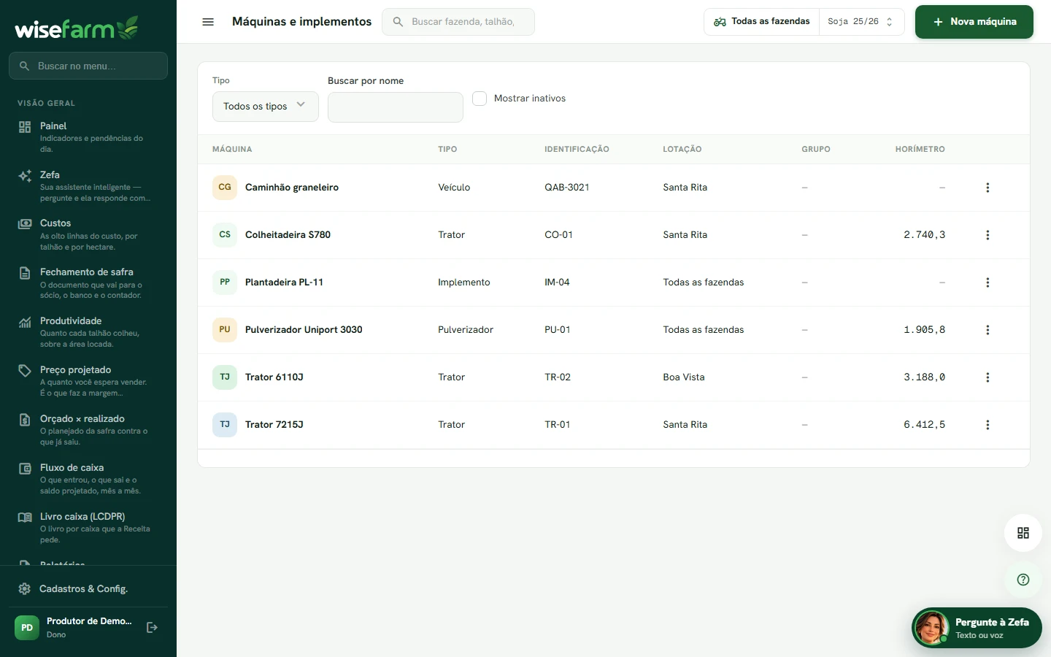Open the Todos os tipos dropdown
Image resolution: width=1051 pixels, height=657 pixels.
pos(266,107)
